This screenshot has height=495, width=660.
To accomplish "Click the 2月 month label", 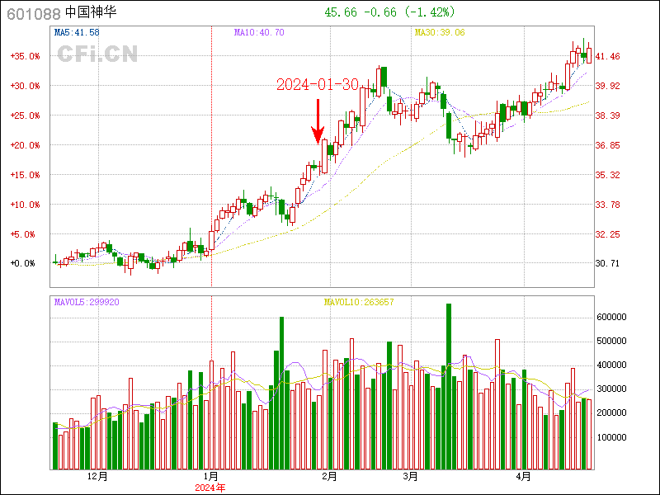I will 329,477.
